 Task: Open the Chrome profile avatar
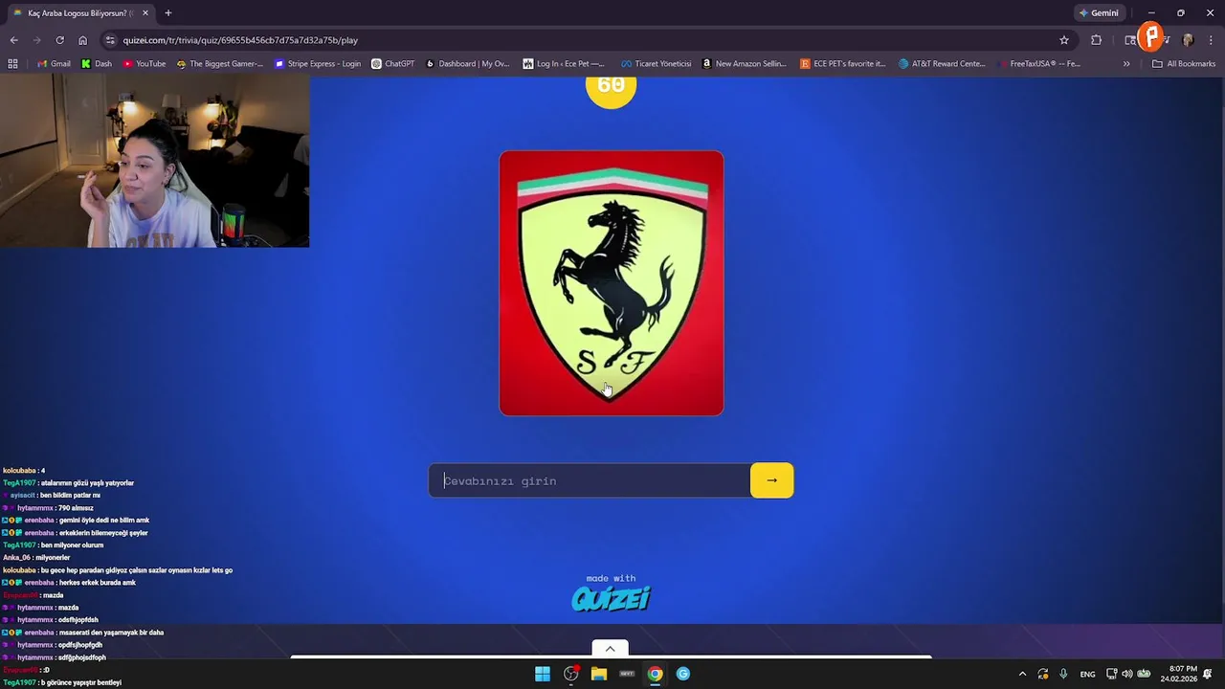coord(1189,40)
